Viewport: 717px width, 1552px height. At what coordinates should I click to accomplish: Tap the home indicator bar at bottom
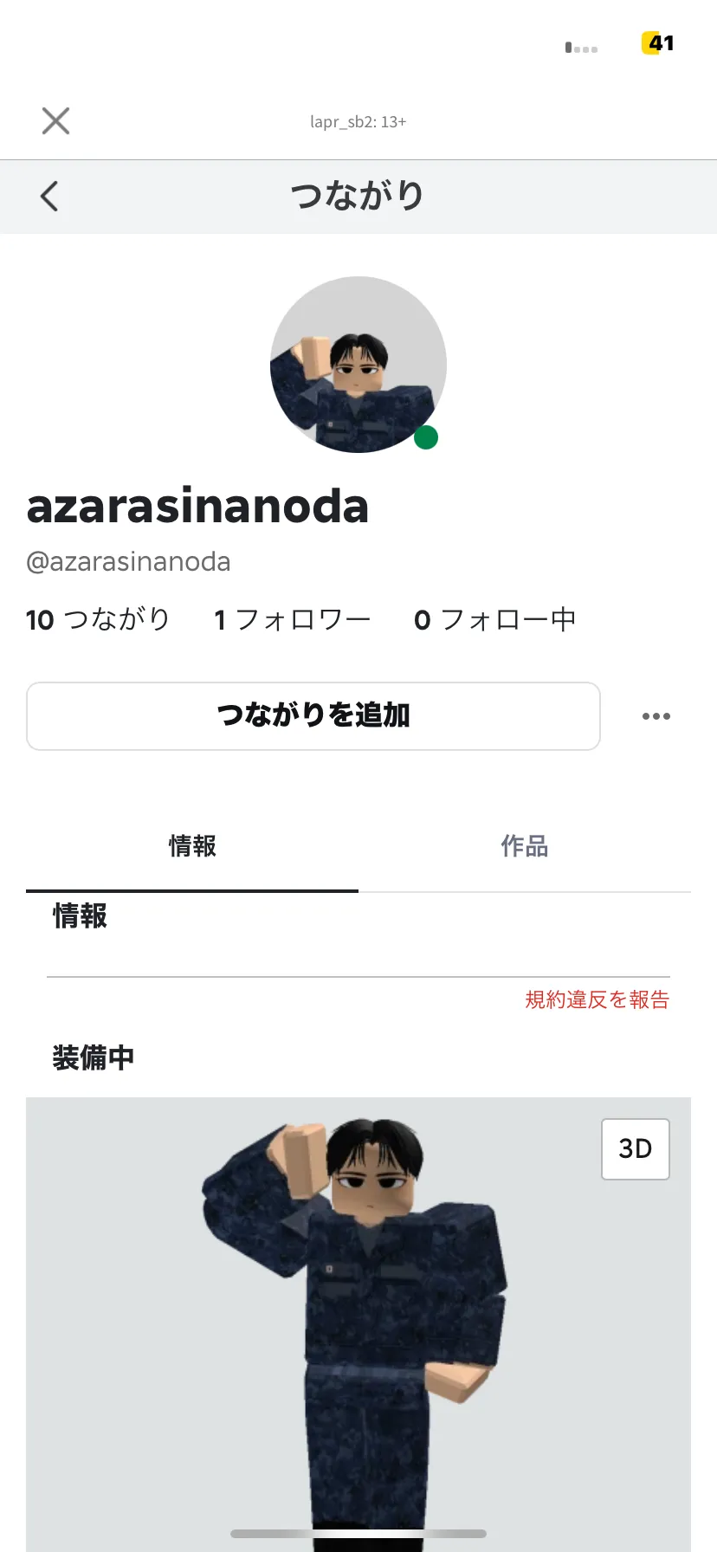point(358,1533)
